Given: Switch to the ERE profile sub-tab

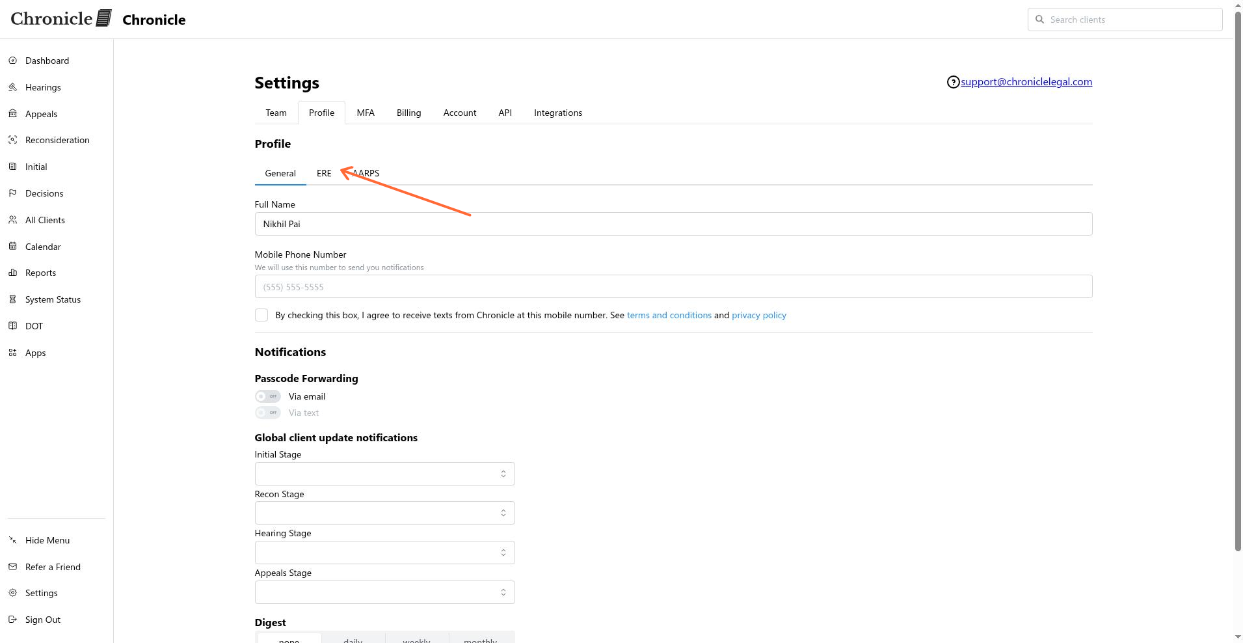Looking at the screenshot, I should tap(324, 173).
